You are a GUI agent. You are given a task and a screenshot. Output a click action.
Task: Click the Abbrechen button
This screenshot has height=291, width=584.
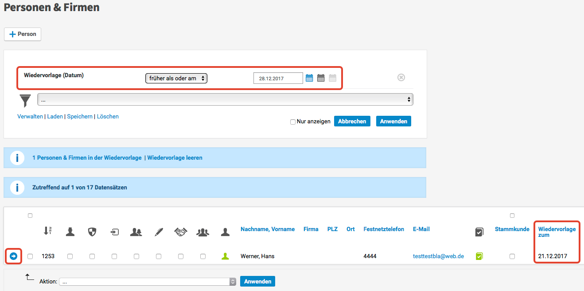click(352, 121)
